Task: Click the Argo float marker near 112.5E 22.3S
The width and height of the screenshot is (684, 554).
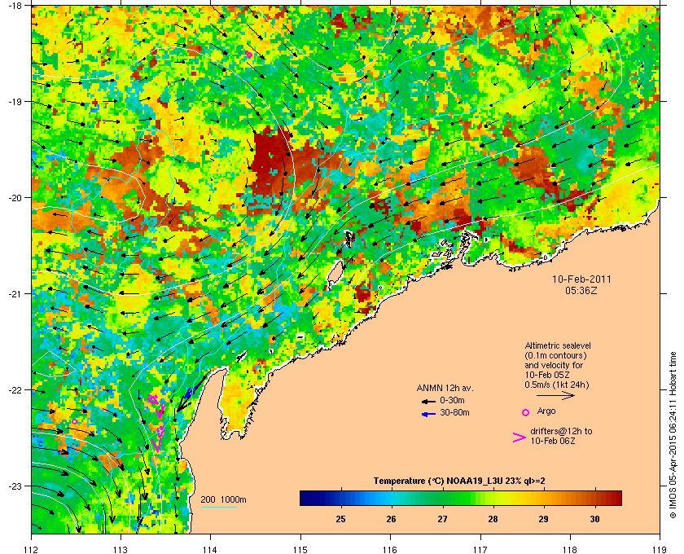Action: click(75, 421)
